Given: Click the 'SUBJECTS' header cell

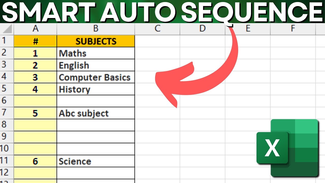Looking at the screenshot, I should pos(96,41).
